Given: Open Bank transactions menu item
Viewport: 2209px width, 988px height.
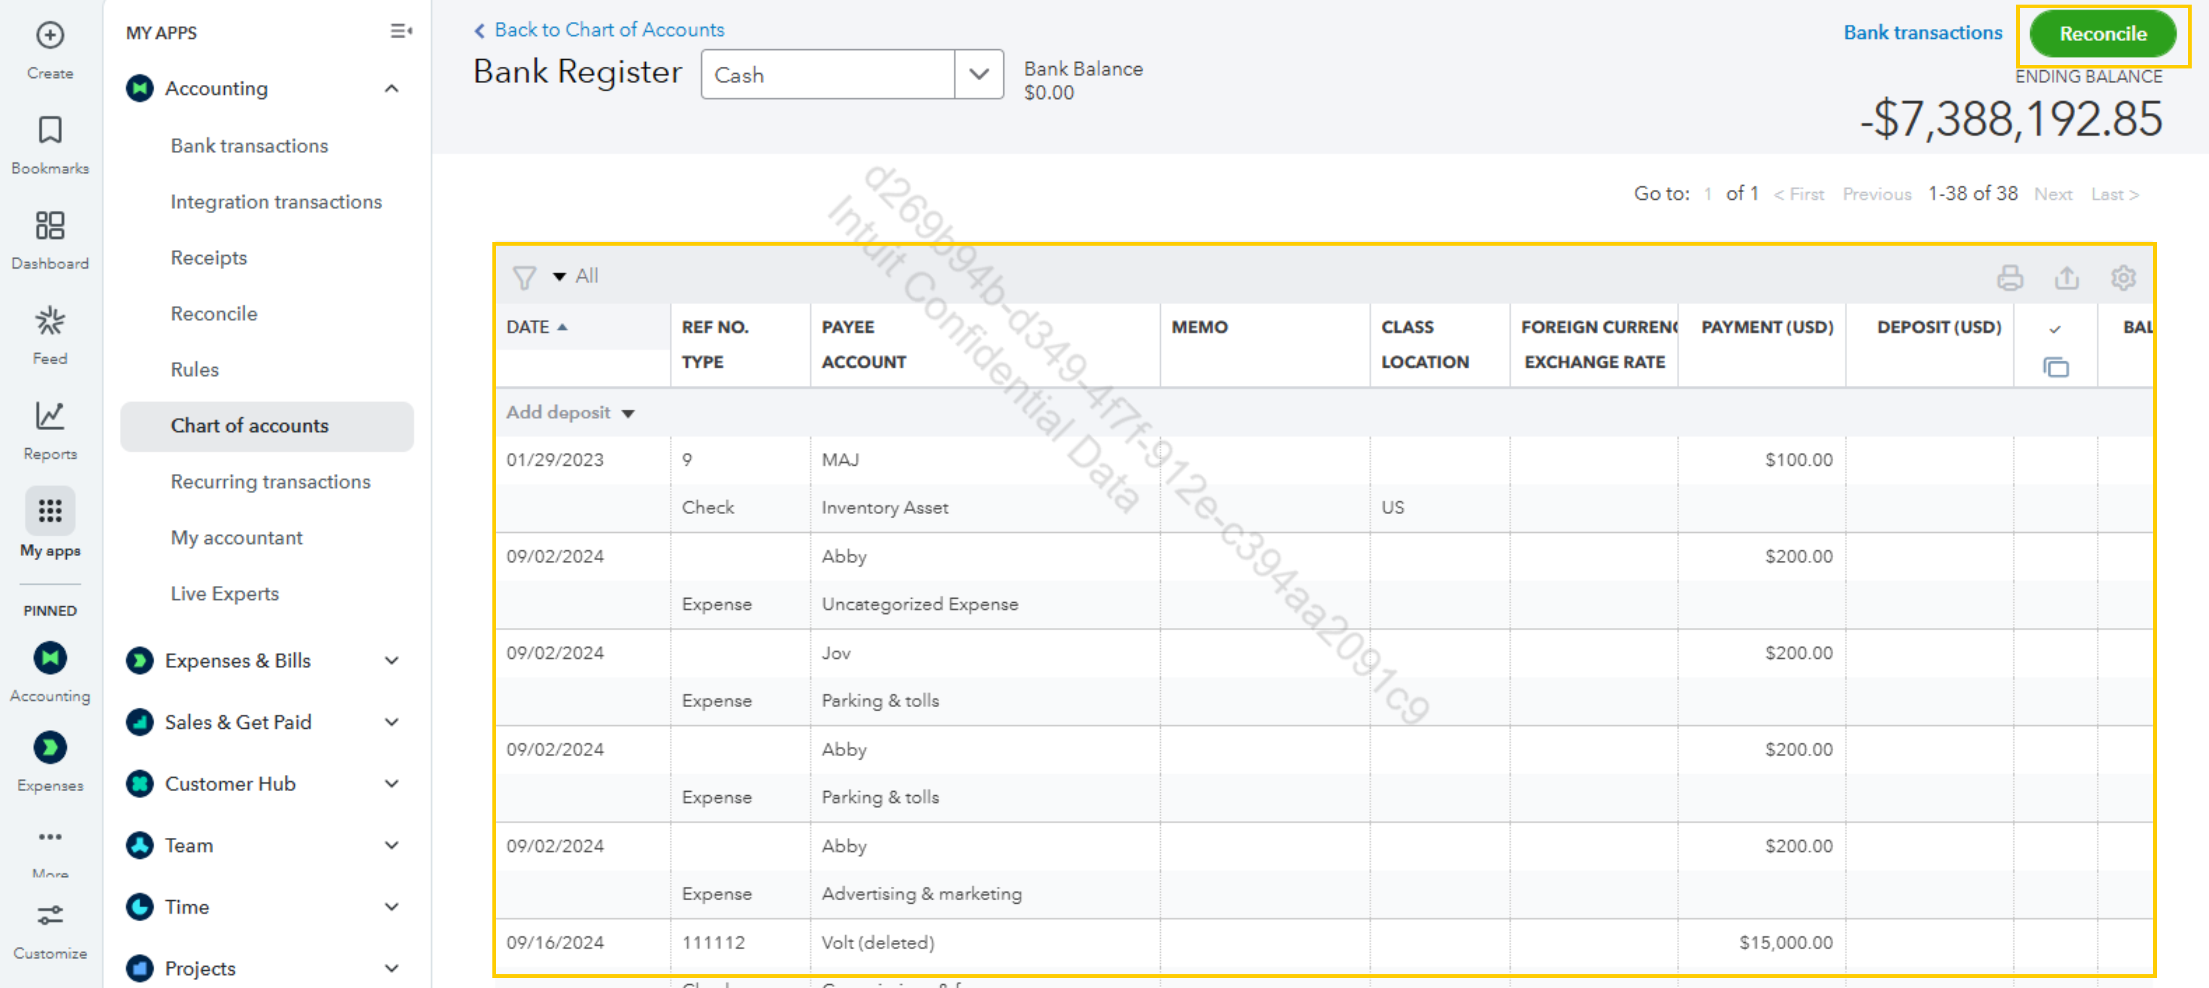Looking at the screenshot, I should point(248,146).
